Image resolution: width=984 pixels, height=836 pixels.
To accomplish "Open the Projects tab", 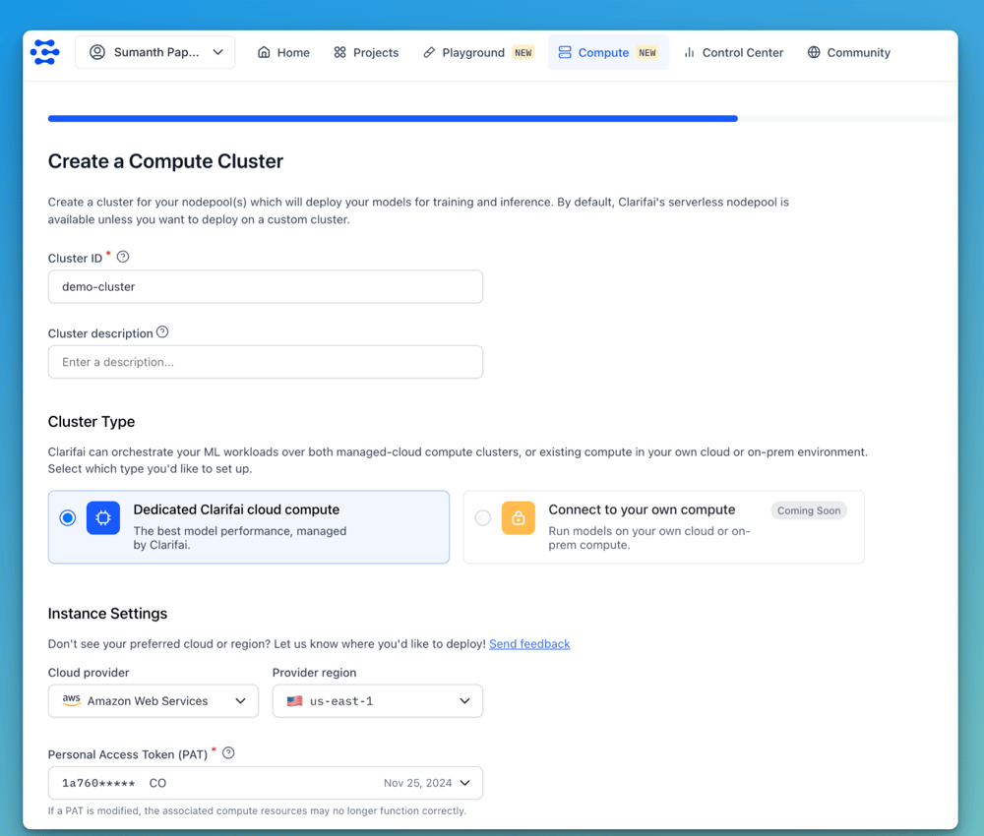I will (x=366, y=52).
